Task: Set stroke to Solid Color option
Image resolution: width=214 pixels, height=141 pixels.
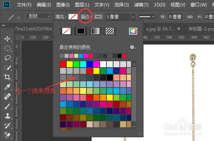Action: click(81, 31)
